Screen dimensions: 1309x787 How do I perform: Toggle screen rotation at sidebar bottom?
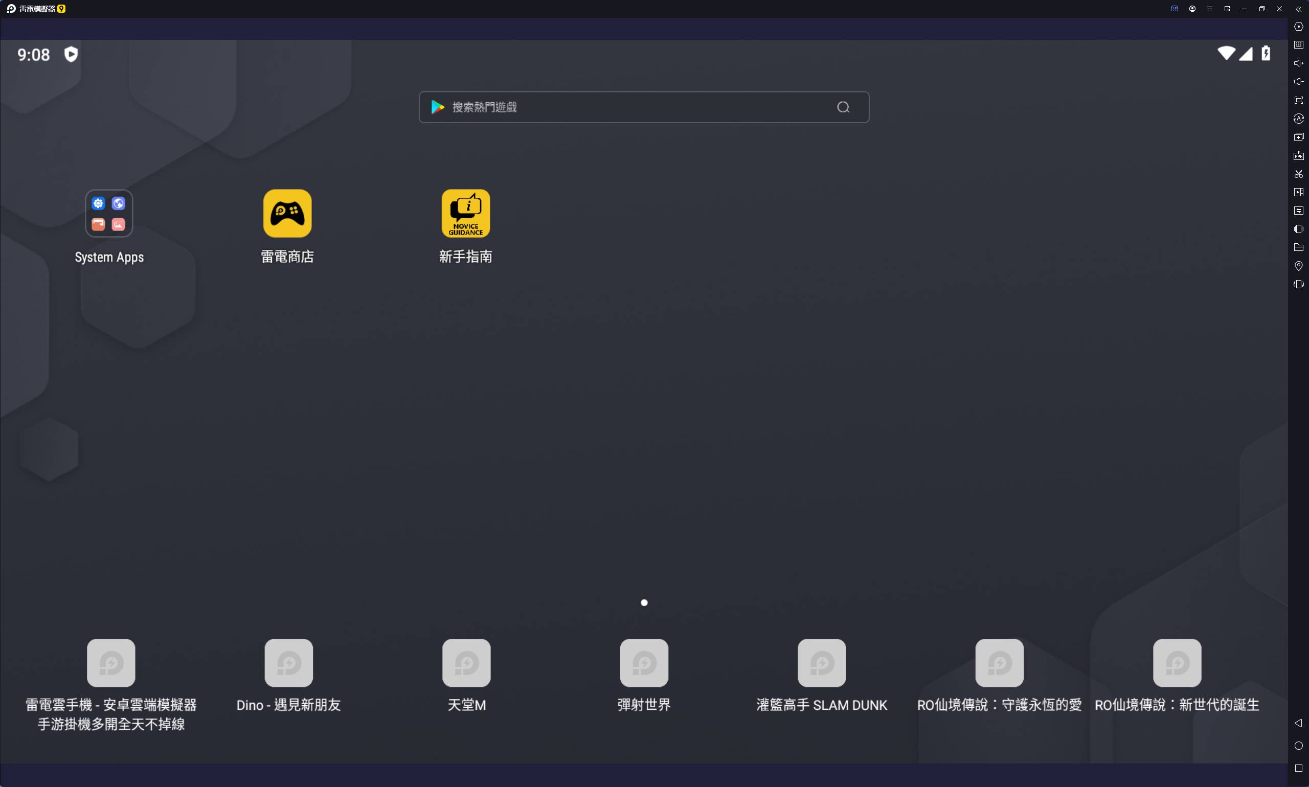(1298, 284)
